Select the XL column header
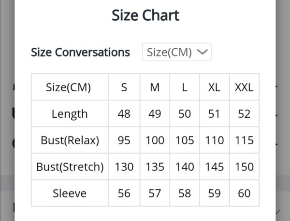This screenshot has height=221, width=290. point(214,87)
